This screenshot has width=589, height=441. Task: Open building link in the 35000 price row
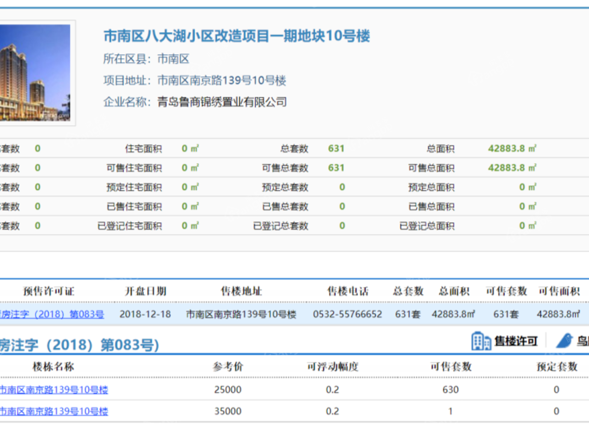click(x=54, y=412)
